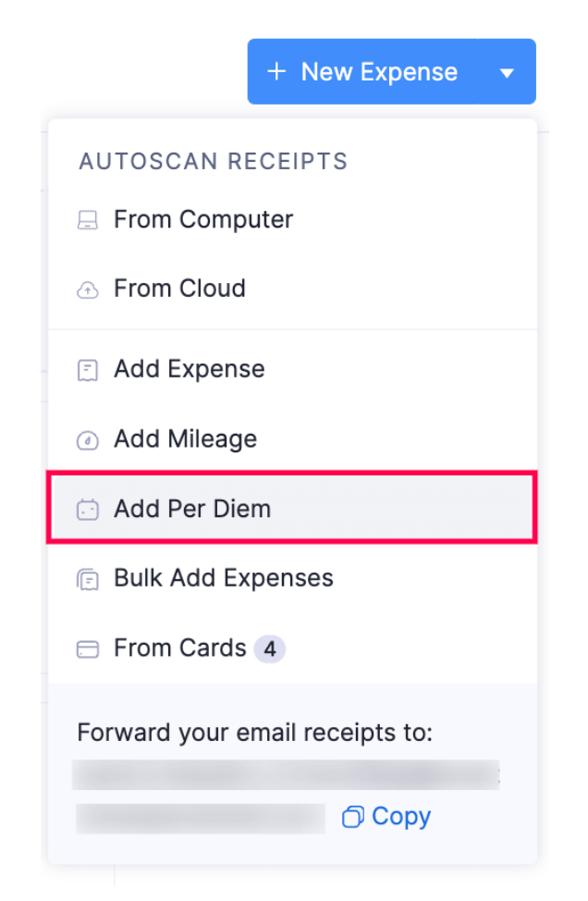Select the From Cloud autoscan option

coord(178,289)
